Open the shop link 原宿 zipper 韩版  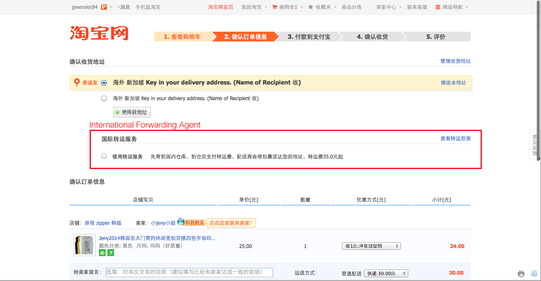pyautogui.click(x=103, y=223)
